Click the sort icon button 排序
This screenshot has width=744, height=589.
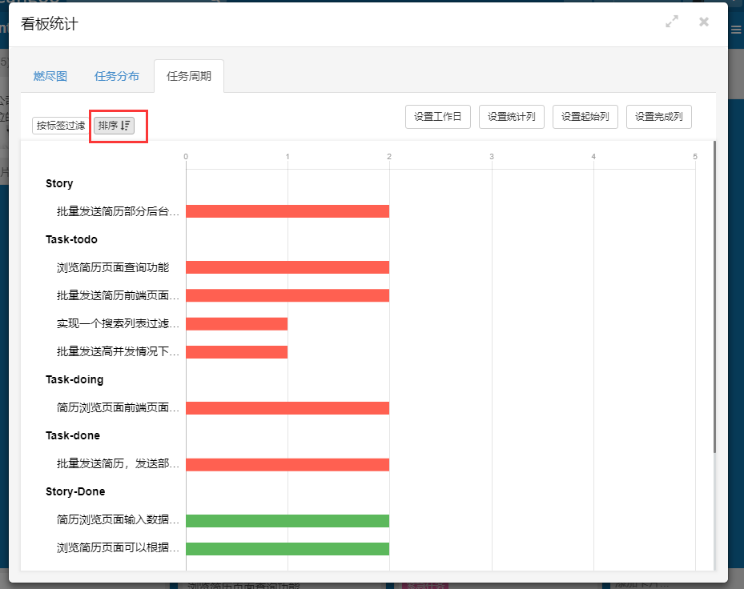click(x=115, y=126)
